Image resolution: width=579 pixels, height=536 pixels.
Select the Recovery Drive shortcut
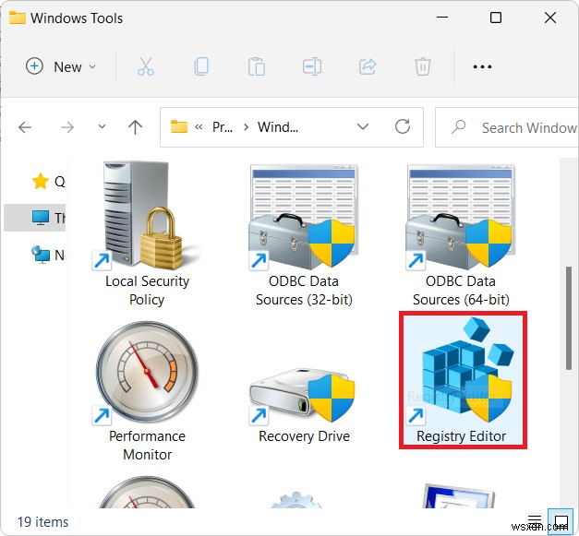pos(304,405)
